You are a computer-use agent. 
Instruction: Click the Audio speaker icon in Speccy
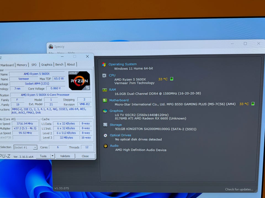click(105, 146)
